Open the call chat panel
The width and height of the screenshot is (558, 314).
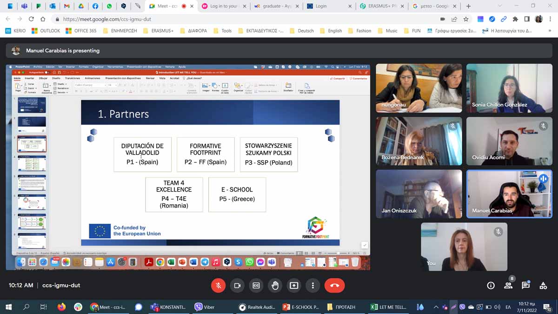pos(525,285)
